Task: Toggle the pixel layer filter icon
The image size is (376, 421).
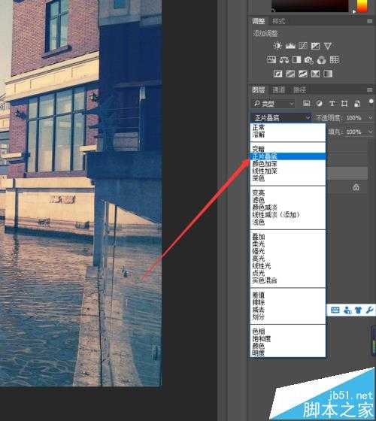Action: (307, 104)
